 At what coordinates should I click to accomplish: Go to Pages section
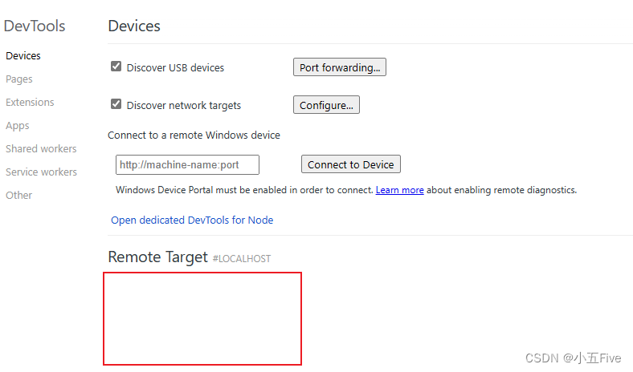[x=19, y=79]
